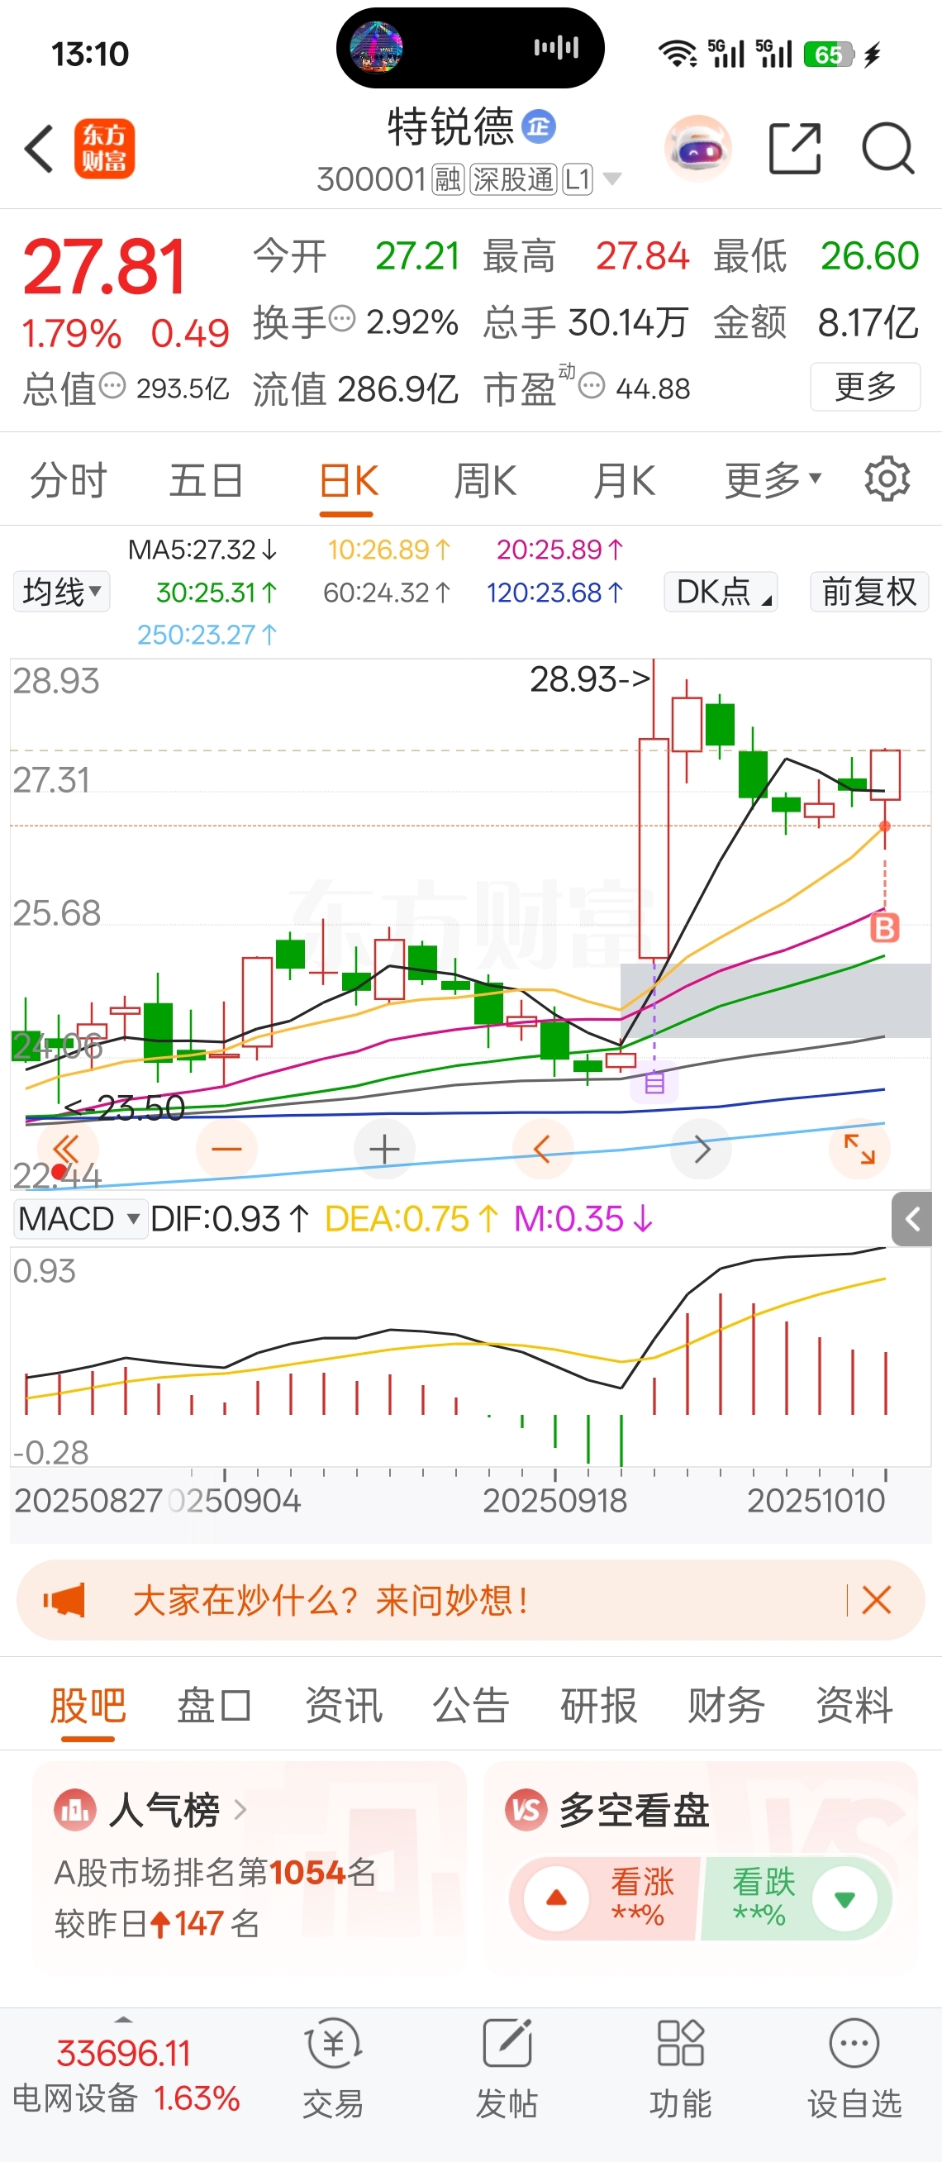Open the 公告 tab
942x2162 pixels.
pos(472,1706)
